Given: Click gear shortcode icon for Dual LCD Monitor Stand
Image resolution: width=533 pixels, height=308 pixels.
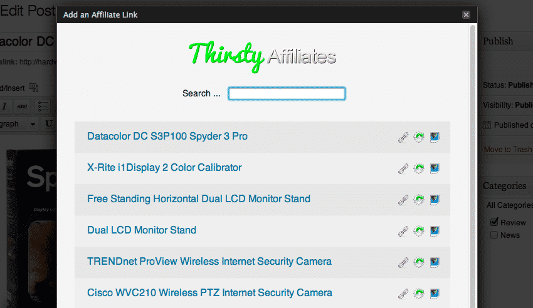Looking at the screenshot, I should [419, 231].
